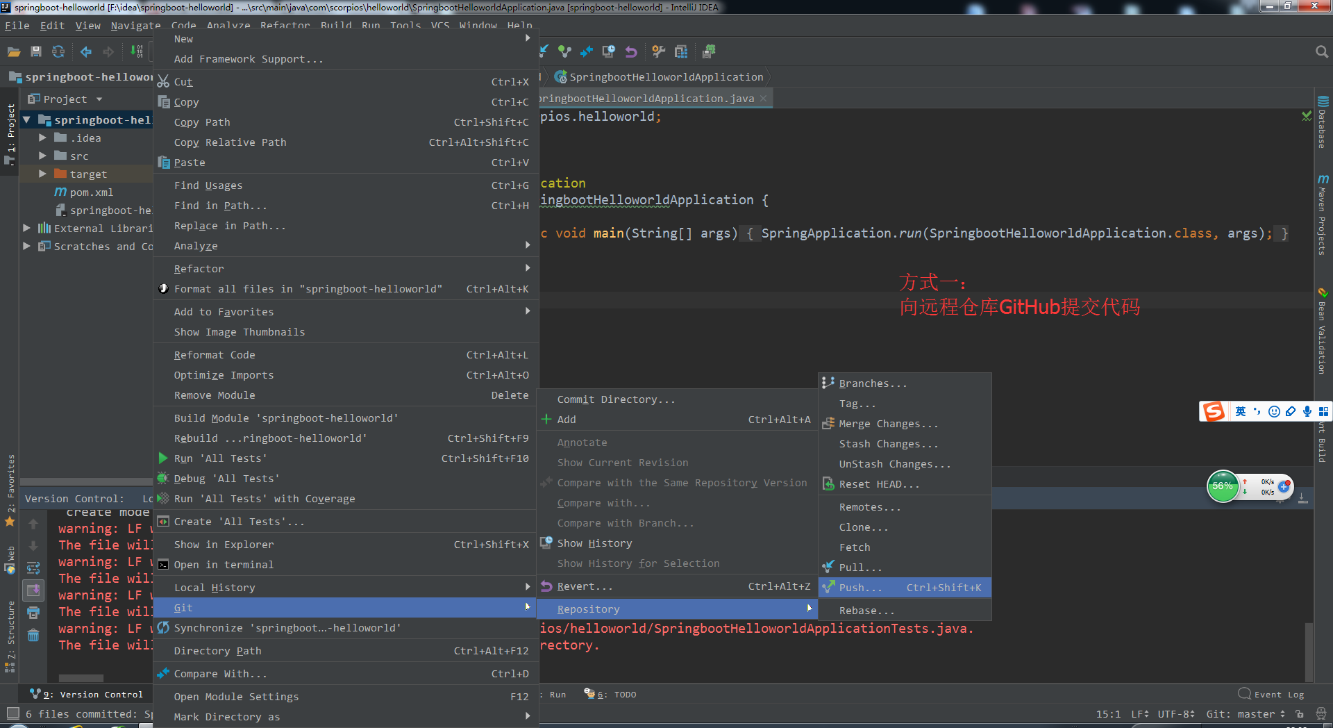Open the Event Log button
The height and width of the screenshot is (728, 1333).
[1271, 694]
